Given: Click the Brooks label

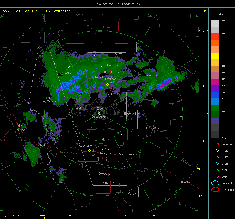Looking at the screenshot, I should (x=186, y=182).
